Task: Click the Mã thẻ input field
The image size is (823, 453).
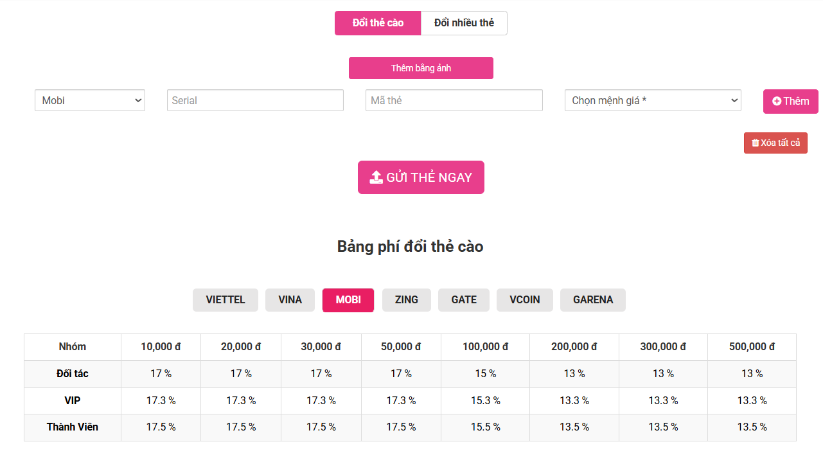Action: click(x=454, y=100)
